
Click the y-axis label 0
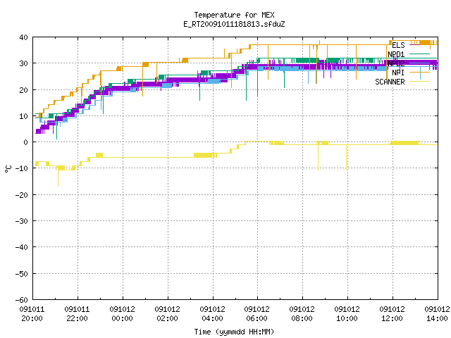[26, 142]
